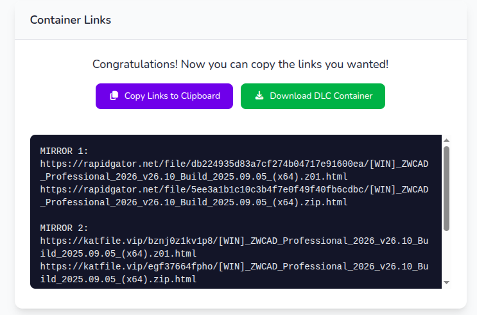This screenshot has width=477, height=315.
Task: Click the rapidgator link ending in .zip.html
Action: point(234,196)
